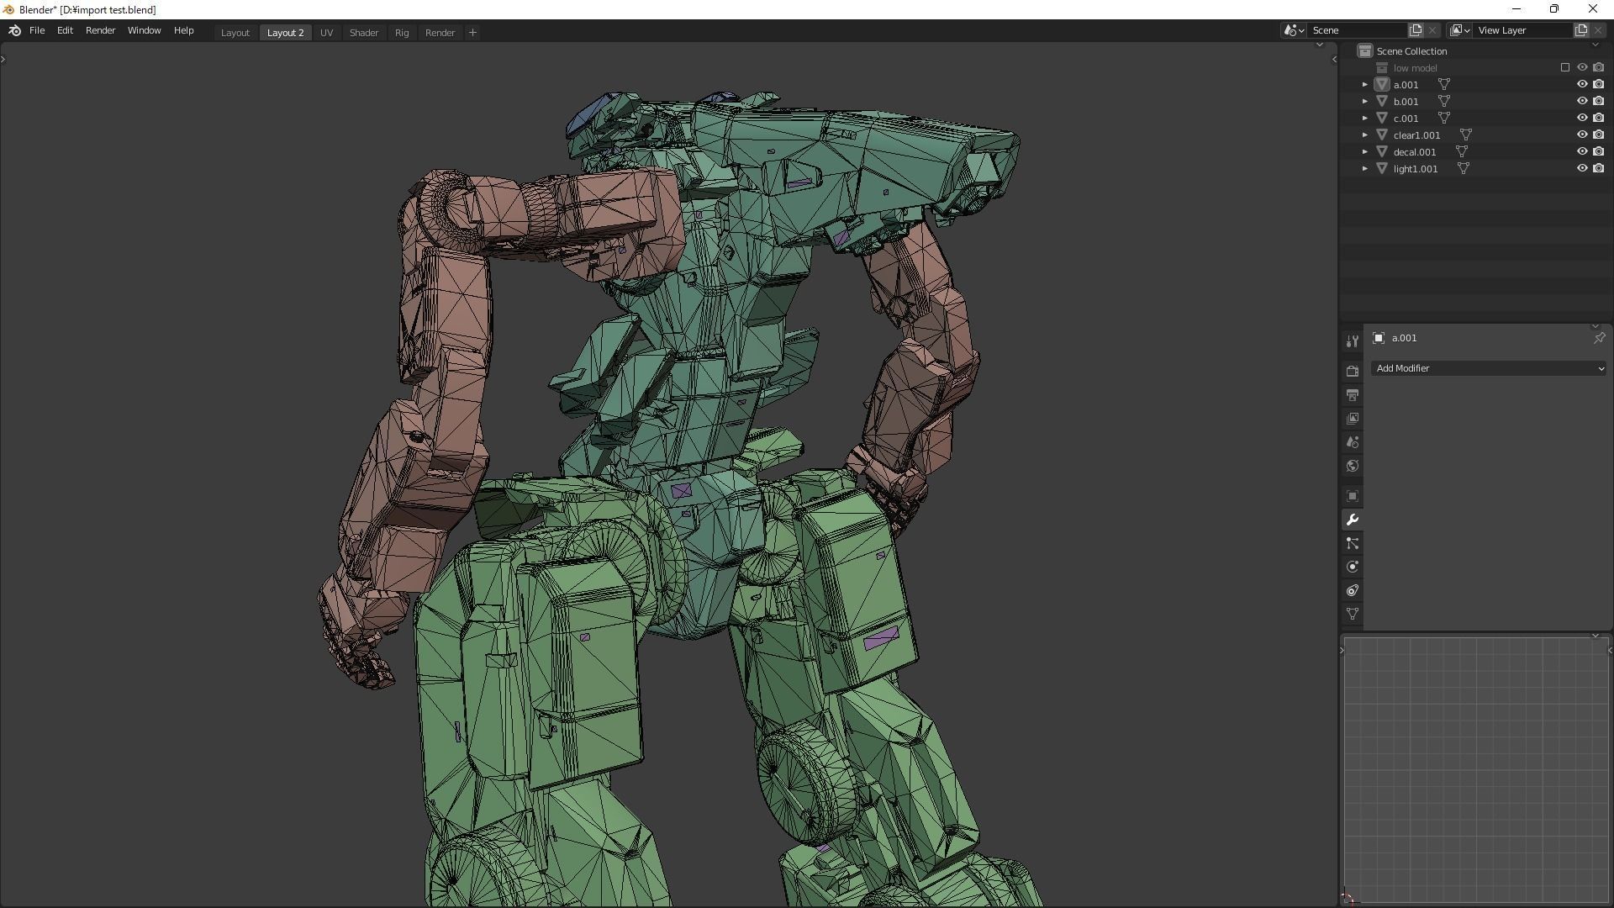Expand the a.001 tree row

click(x=1365, y=84)
